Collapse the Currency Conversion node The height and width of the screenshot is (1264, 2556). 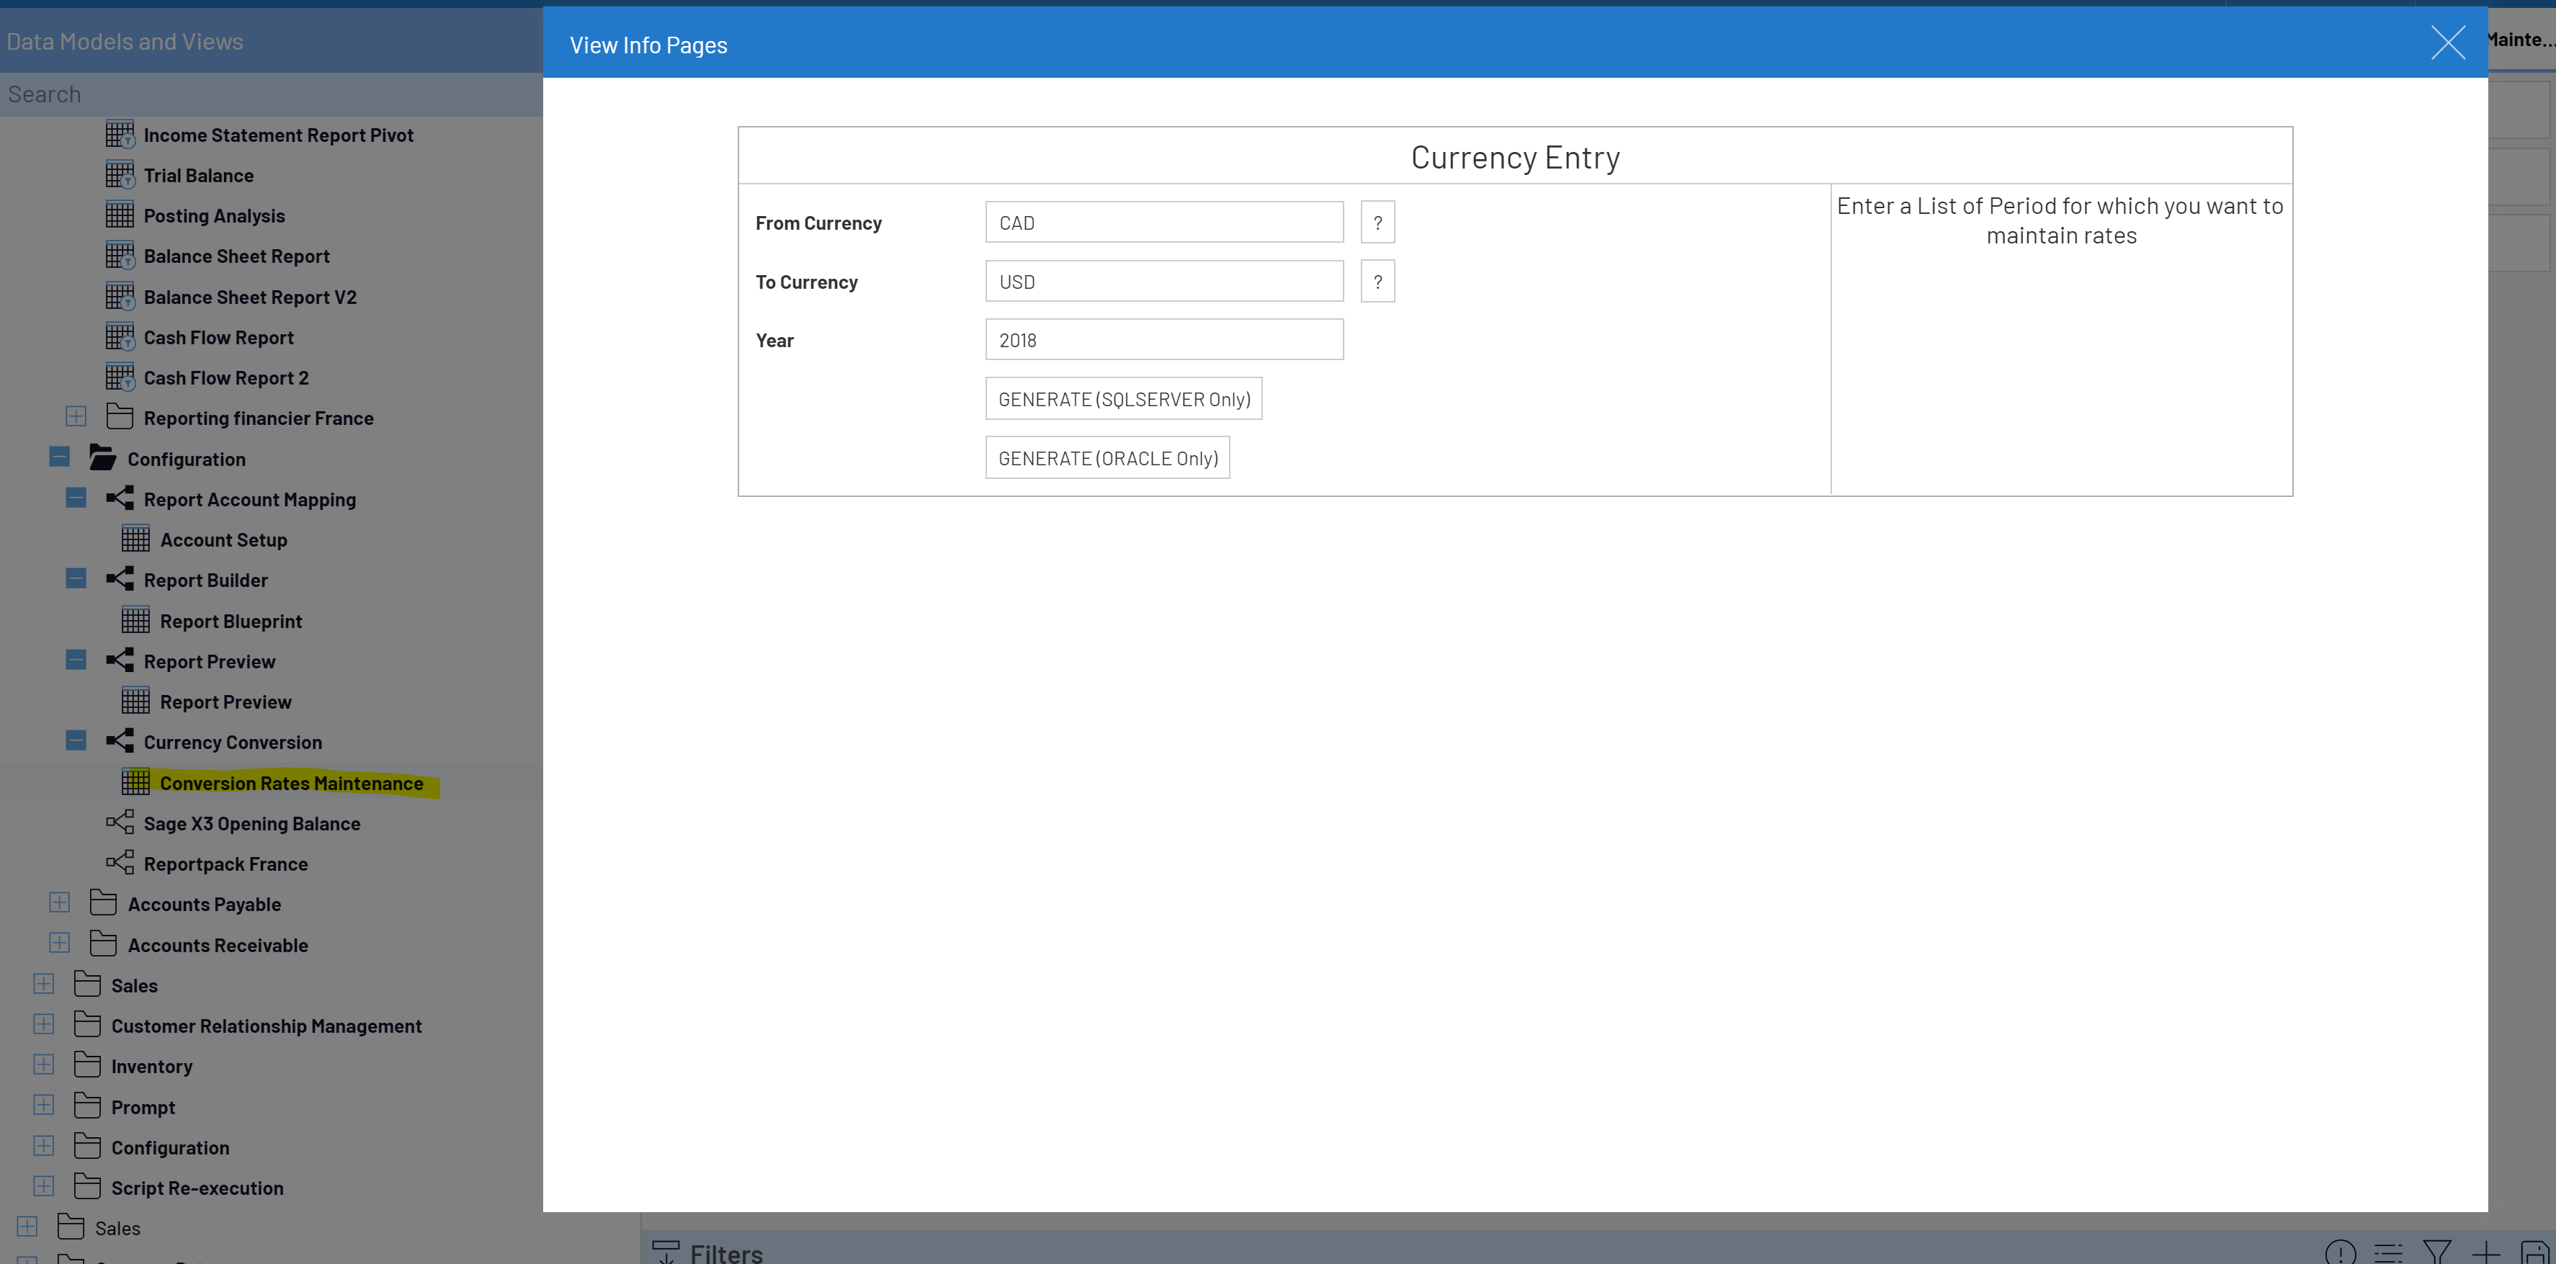tap(76, 741)
